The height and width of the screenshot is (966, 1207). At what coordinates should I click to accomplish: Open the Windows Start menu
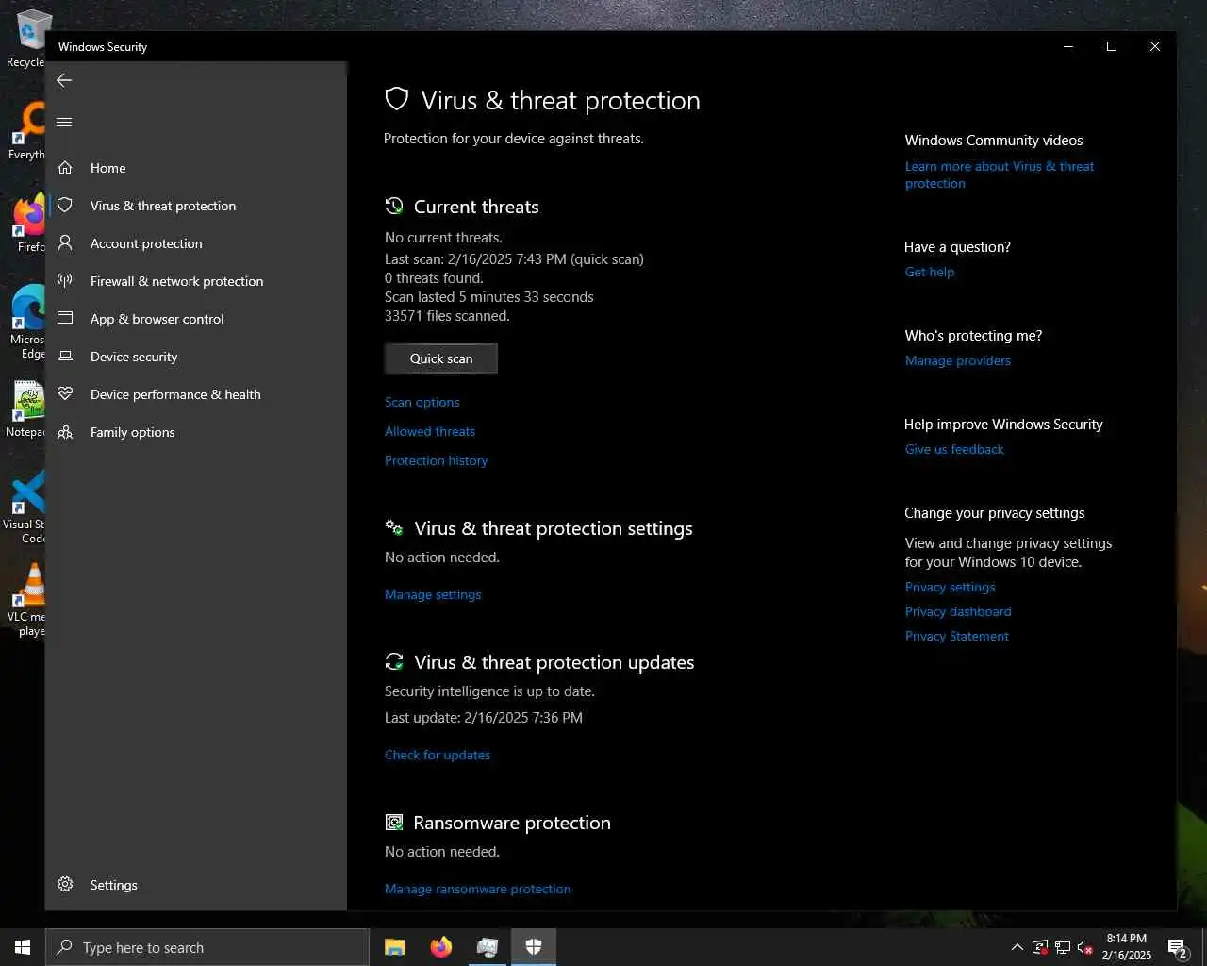pyautogui.click(x=23, y=947)
